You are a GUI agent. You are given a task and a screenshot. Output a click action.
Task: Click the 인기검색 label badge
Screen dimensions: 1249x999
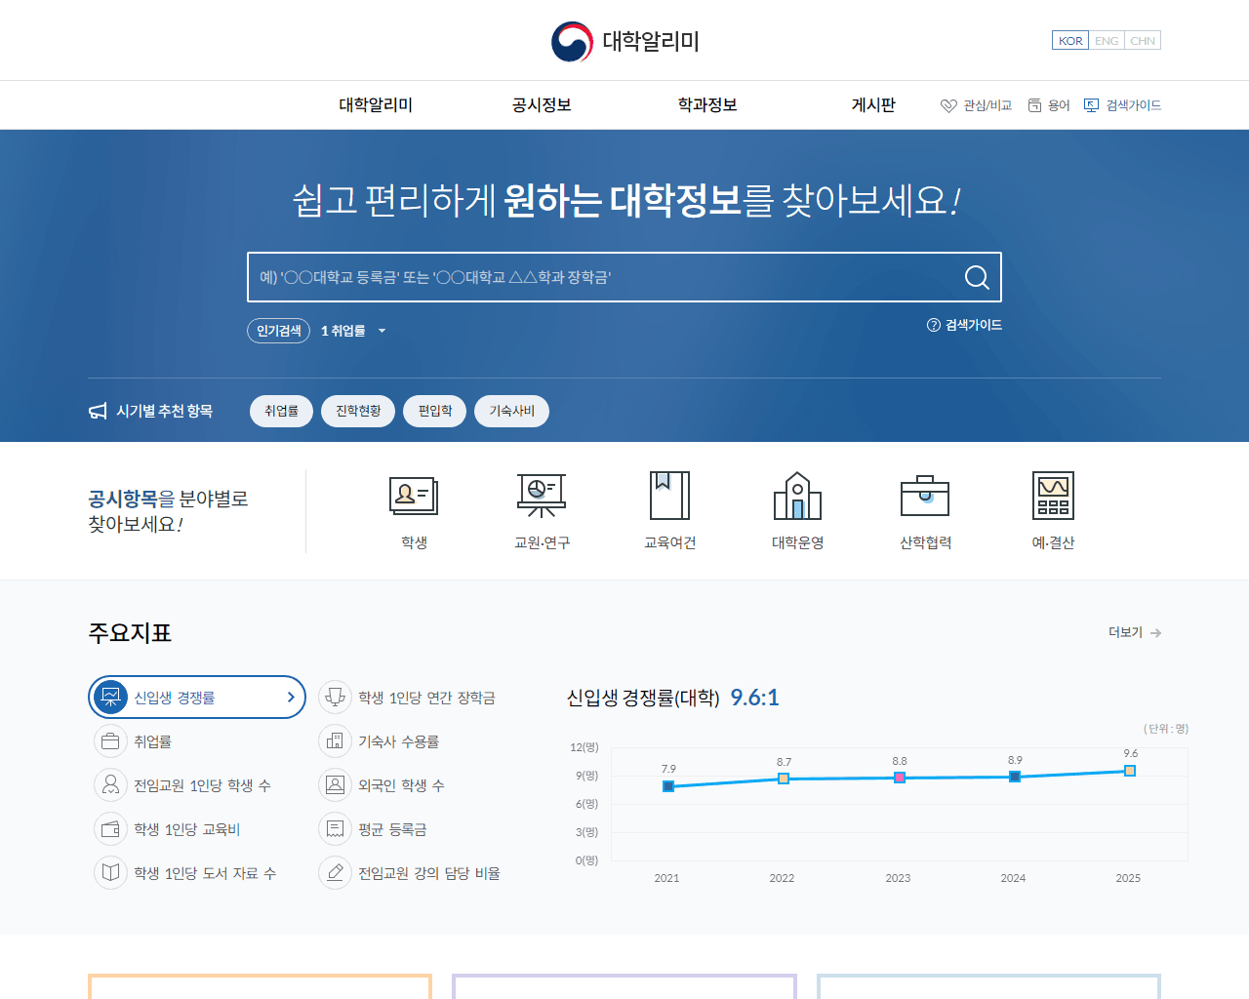tap(278, 331)
